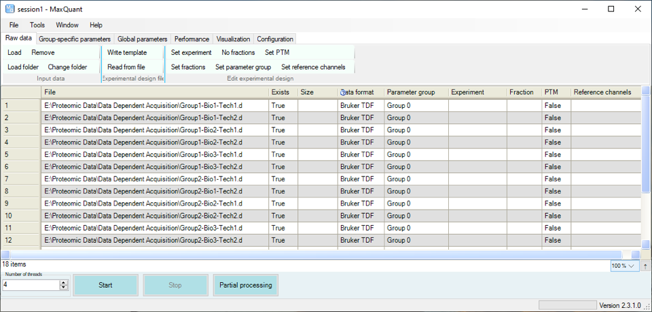Open the Global parameters tab
This screenshot has height=312, width=652.
point(143,39)
